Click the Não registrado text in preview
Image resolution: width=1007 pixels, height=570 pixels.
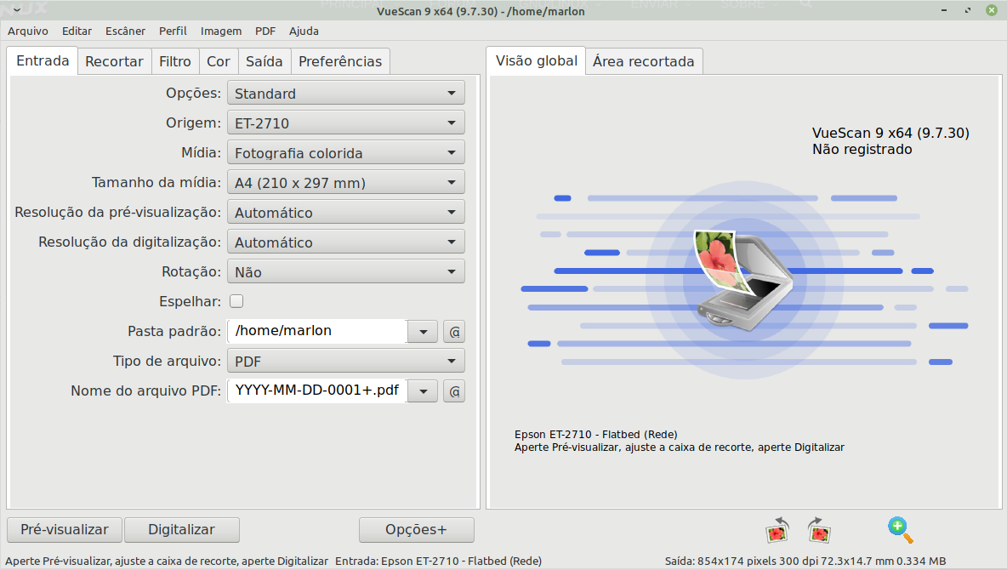862,149
